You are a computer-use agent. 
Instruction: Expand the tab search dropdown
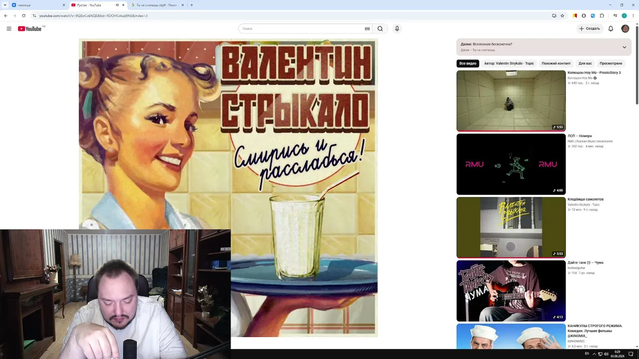(x=5, y=5)
